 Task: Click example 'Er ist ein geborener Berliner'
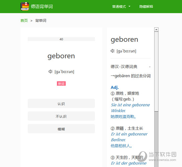(x=129, y=137)
